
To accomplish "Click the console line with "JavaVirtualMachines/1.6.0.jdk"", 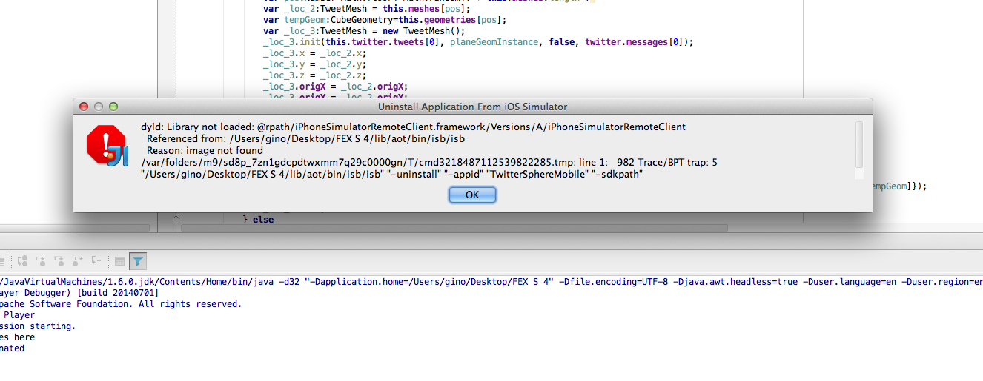I will [x=491, y=282].
